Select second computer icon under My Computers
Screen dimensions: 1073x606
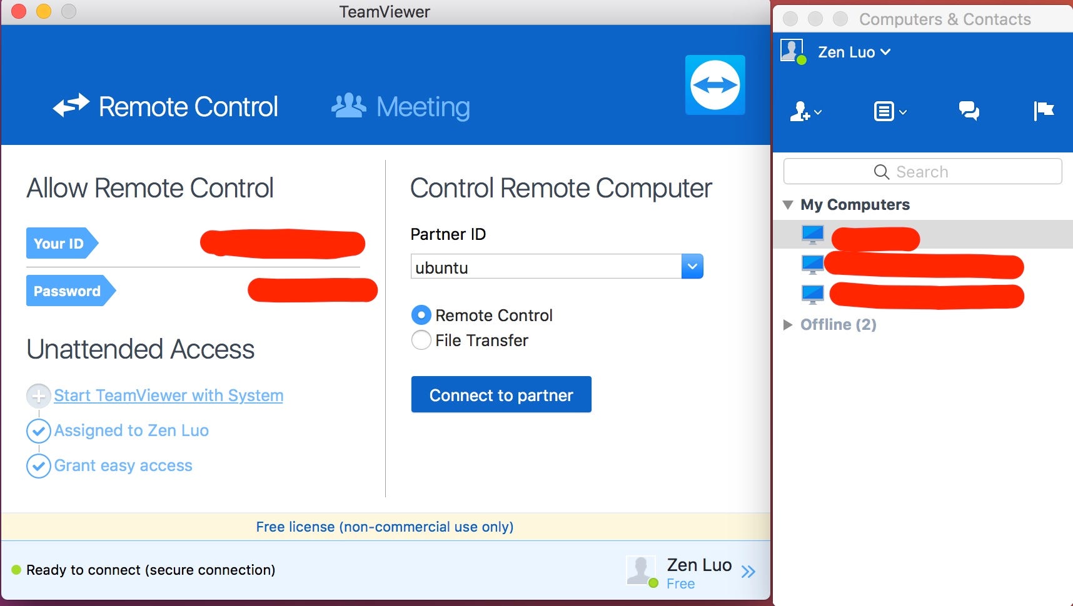(812, 264)
